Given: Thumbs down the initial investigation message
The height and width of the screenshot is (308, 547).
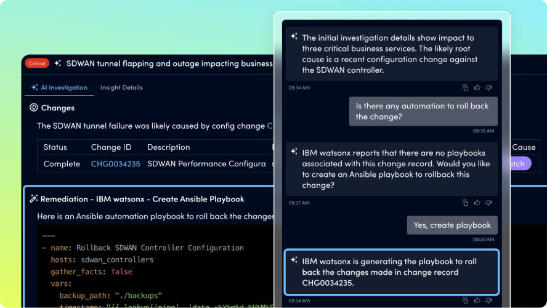Looking at the screenshot, I should tap(488, 87).
